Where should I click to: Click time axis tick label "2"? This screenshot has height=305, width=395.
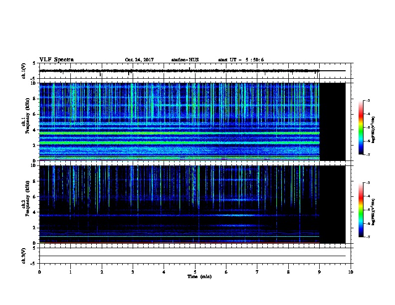tap(102, 272)
